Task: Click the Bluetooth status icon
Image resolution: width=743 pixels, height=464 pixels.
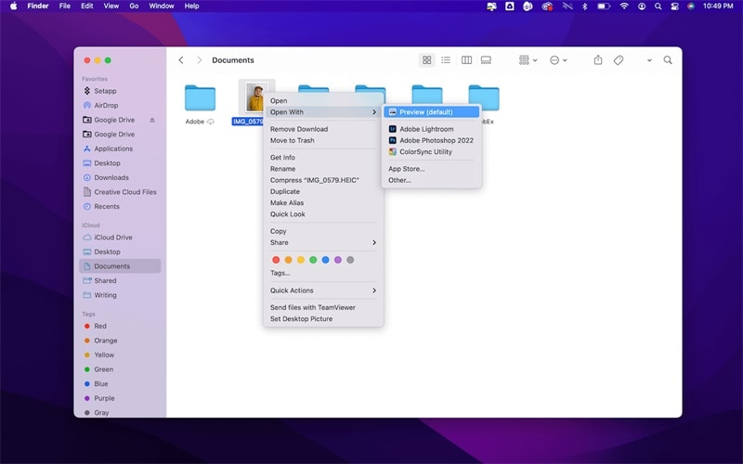Action: (585, 6)
